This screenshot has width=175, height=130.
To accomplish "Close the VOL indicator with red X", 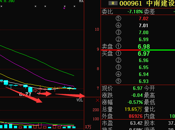I will tap(97, 100).
